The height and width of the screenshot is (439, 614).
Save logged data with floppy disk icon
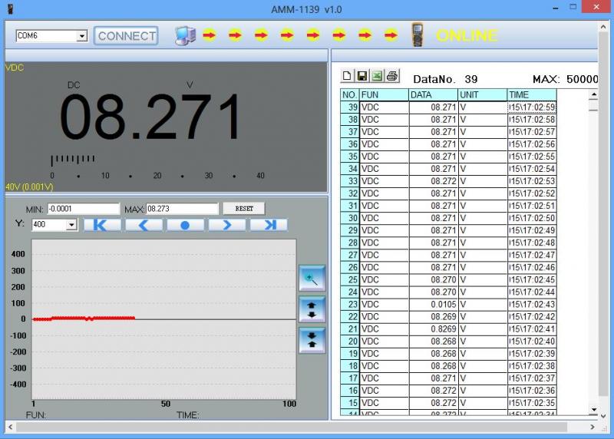point(361,76)
